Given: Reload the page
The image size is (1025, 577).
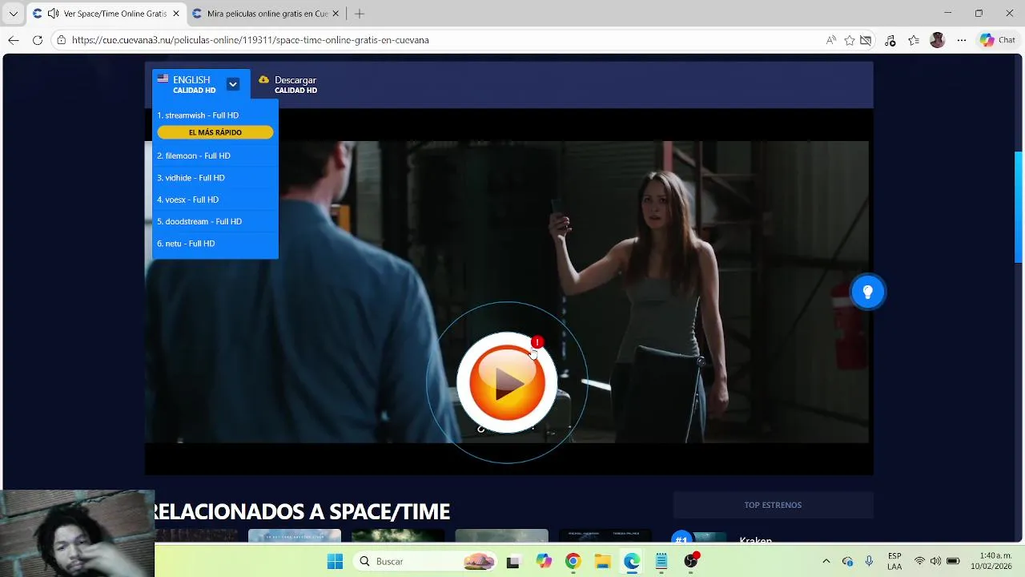Looking at the screenshot, I should 37,40.
